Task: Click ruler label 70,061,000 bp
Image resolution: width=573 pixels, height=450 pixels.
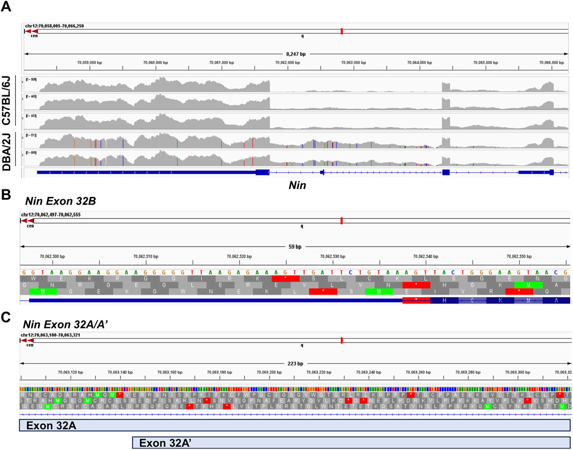Action: pyautogui.click(x=222, y=62)
